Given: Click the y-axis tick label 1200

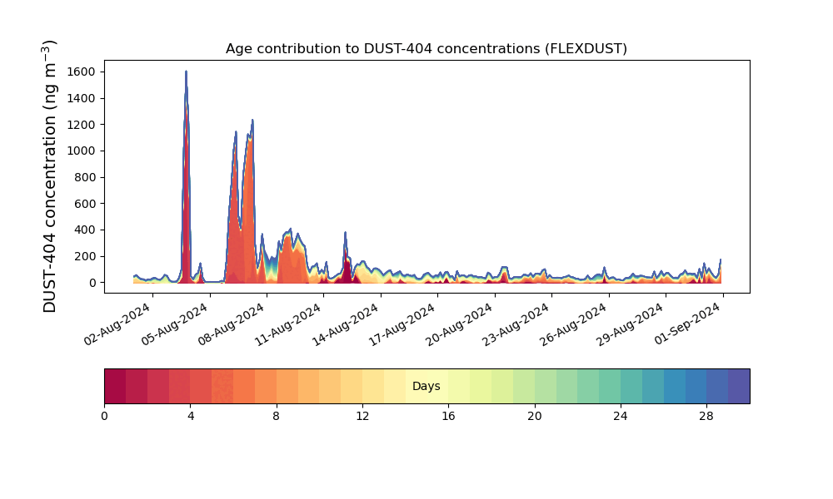Looking at the screenshot, I should click(x=82, y=125).
